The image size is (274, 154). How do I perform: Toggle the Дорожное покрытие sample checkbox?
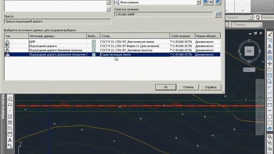click(94, 54)
